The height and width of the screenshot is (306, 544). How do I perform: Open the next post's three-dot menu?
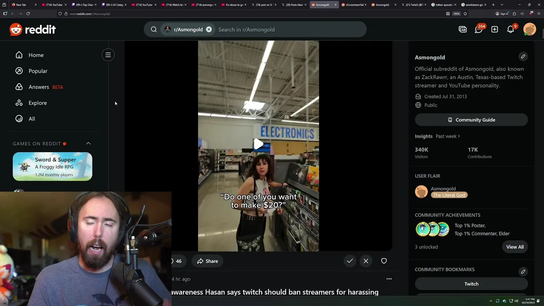[389, 279]
